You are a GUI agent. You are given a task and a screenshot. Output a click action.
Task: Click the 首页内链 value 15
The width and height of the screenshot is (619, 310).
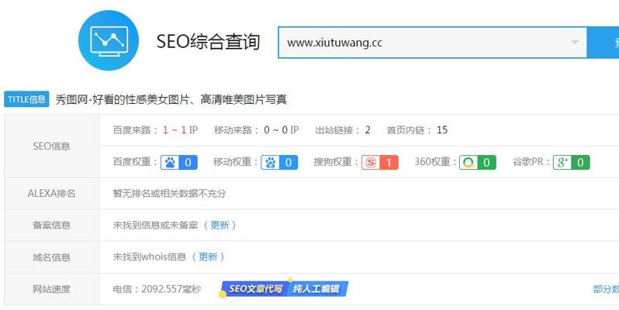coord(442,129)
